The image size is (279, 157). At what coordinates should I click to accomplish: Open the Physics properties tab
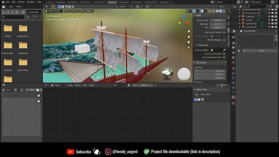coord(234,83)
